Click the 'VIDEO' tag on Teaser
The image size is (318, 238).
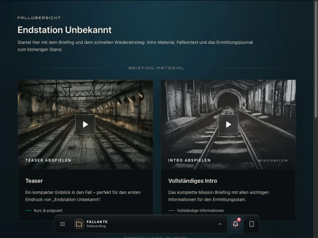pos(139,161)
